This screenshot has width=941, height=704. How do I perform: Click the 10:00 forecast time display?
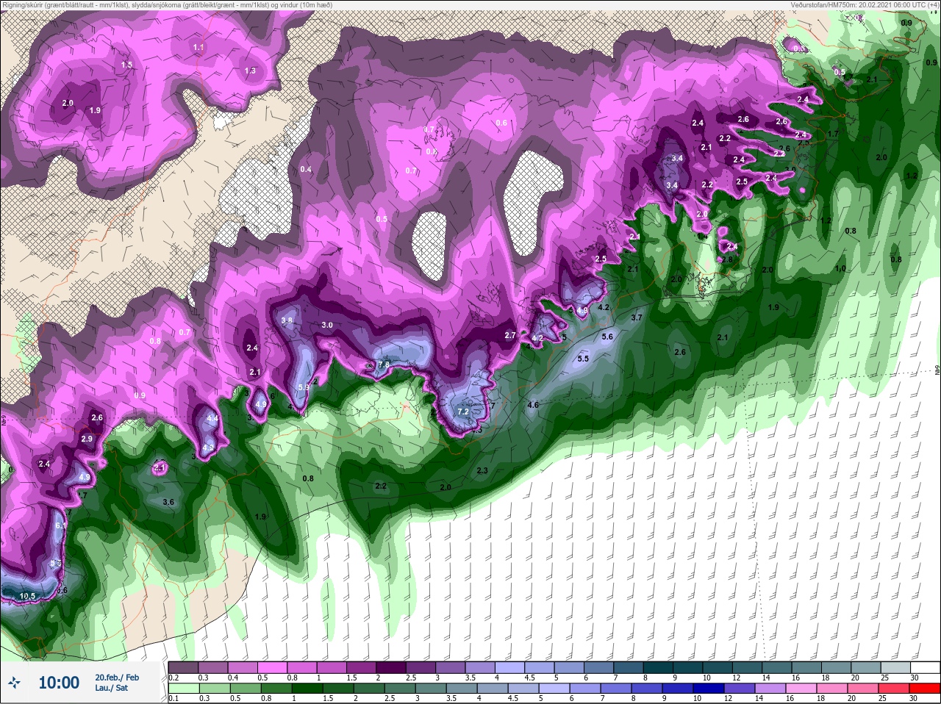pyautogui.click(x=59, y=683)
